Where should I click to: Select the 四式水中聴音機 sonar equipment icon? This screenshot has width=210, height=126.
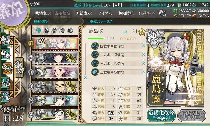point(95,46)
